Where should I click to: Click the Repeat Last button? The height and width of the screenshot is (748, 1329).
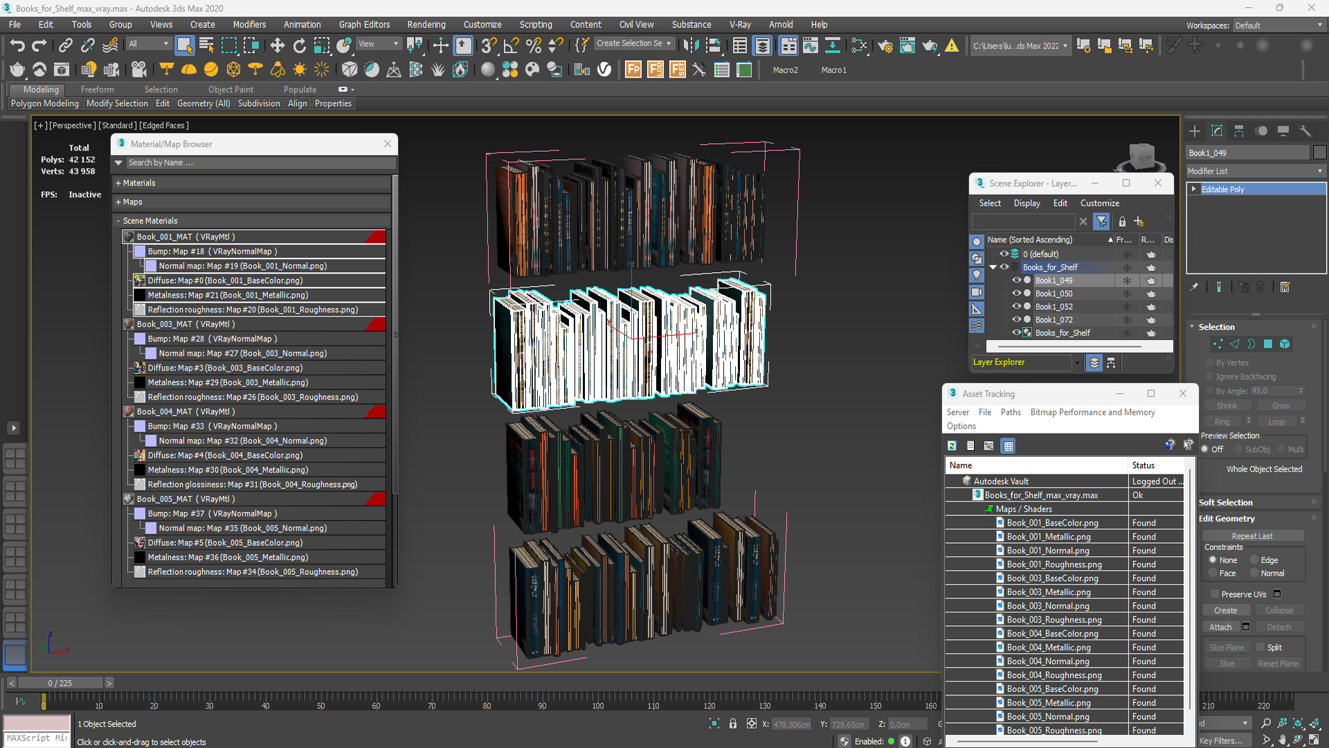1251,536
